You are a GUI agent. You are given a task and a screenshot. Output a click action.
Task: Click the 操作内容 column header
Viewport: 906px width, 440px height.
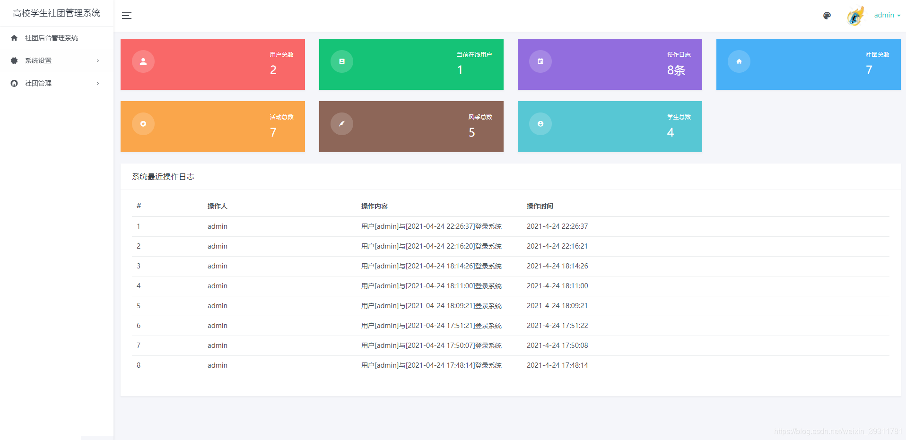[x=375, y=206]
